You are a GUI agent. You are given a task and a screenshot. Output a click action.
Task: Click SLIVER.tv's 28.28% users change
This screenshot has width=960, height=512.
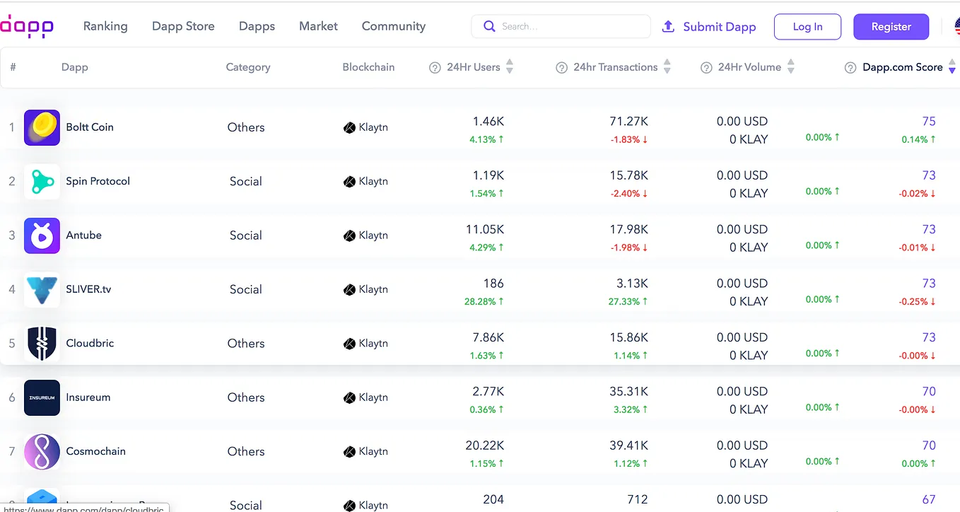[484, 301]
